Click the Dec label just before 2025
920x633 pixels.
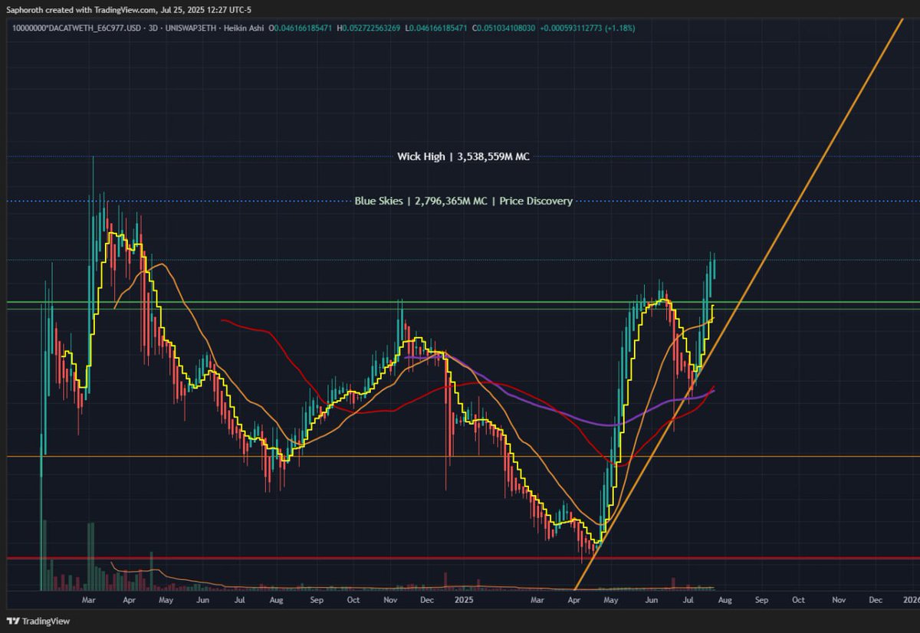tap(427, 602)
